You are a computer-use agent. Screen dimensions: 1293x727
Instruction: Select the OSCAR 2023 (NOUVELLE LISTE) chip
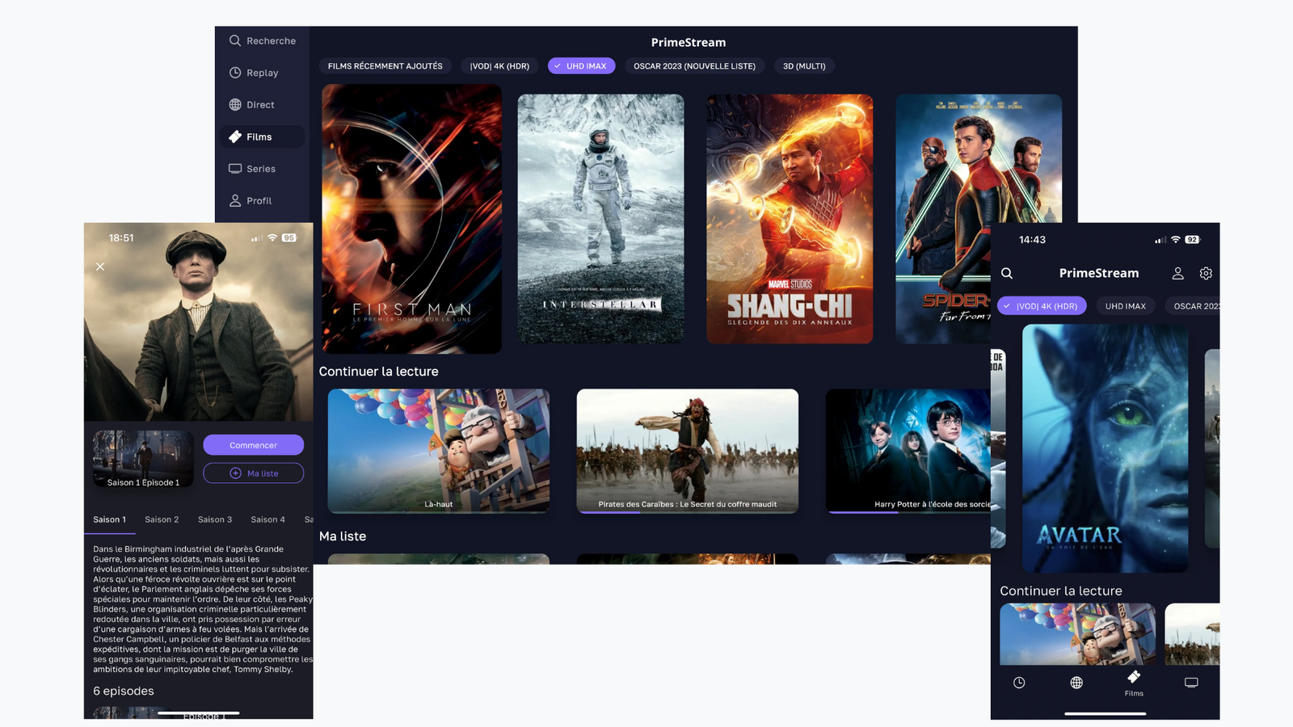[x=694, y=66]
